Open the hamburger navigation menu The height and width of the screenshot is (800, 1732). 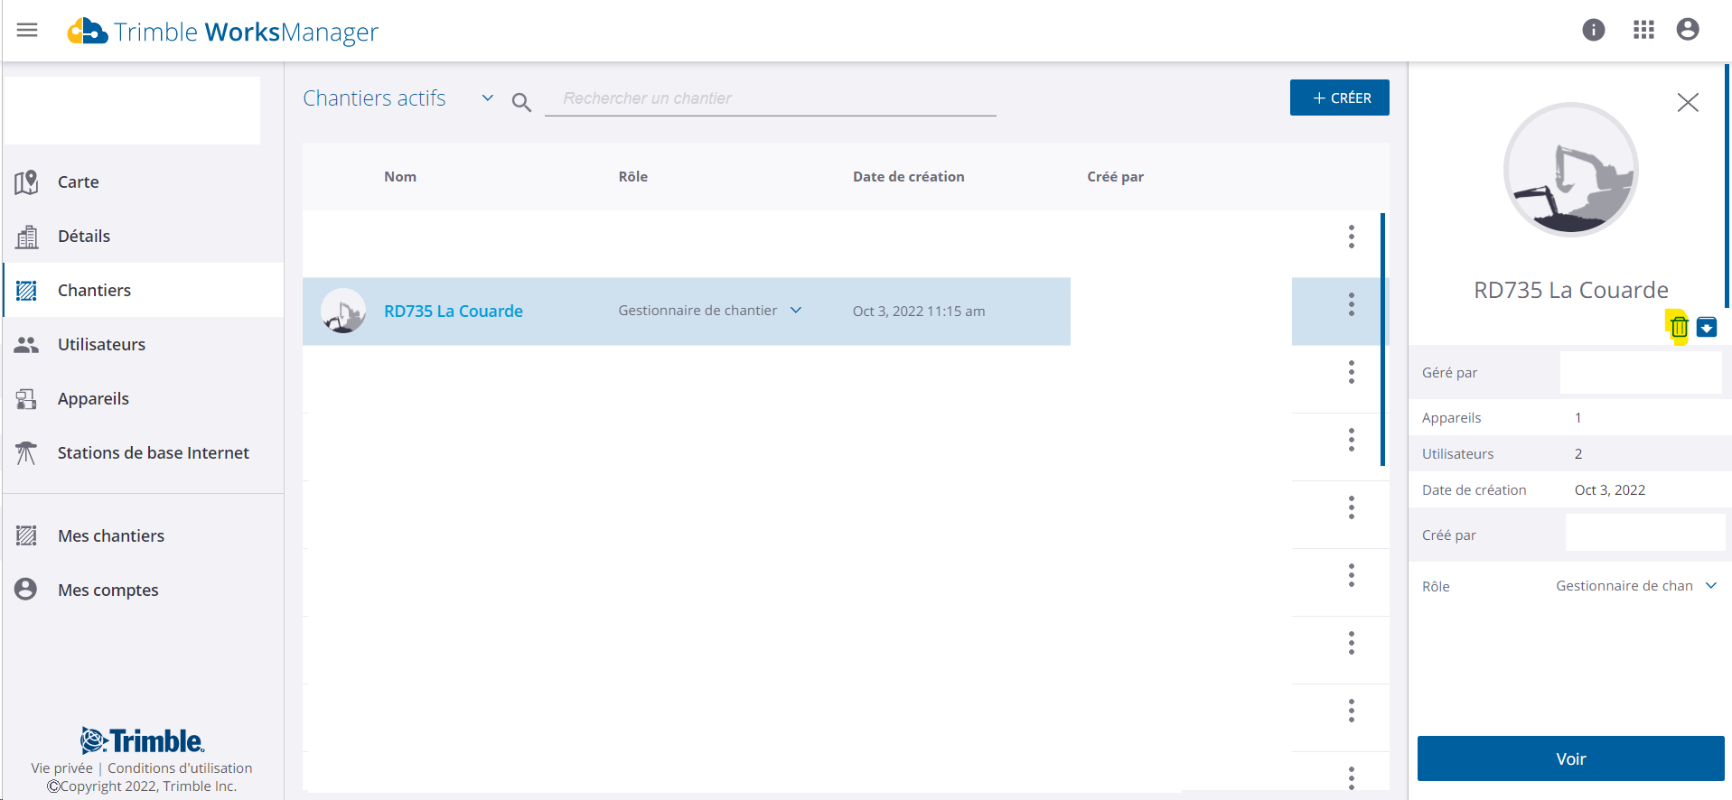pyautogui.click(x=27, y=30)
